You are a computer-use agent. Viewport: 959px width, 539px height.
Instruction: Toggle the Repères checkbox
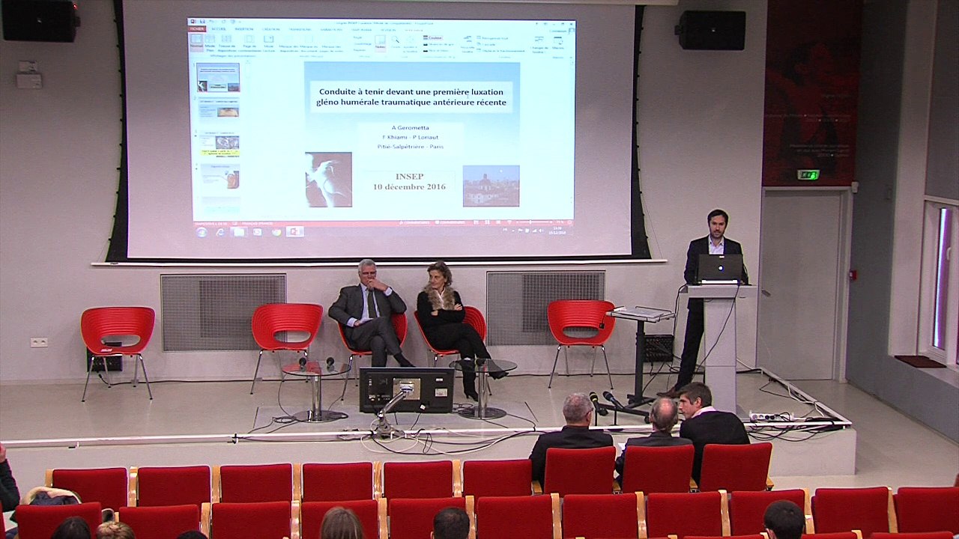(359, 50)
